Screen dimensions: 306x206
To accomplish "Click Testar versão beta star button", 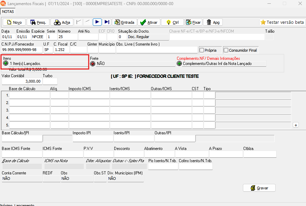I will pos(282,22).
